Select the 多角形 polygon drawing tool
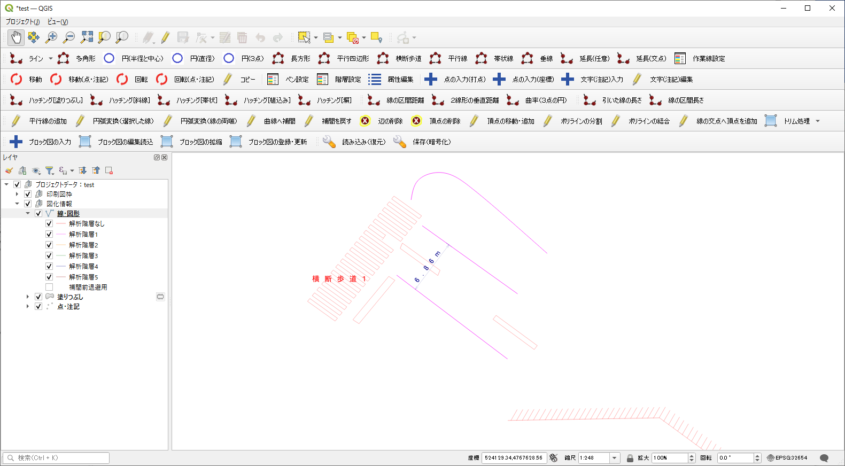The image size is (845, 466). pyautogui.click(x=77, y=58)
